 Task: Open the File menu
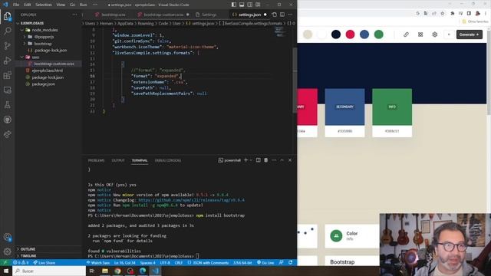point(16,5)
